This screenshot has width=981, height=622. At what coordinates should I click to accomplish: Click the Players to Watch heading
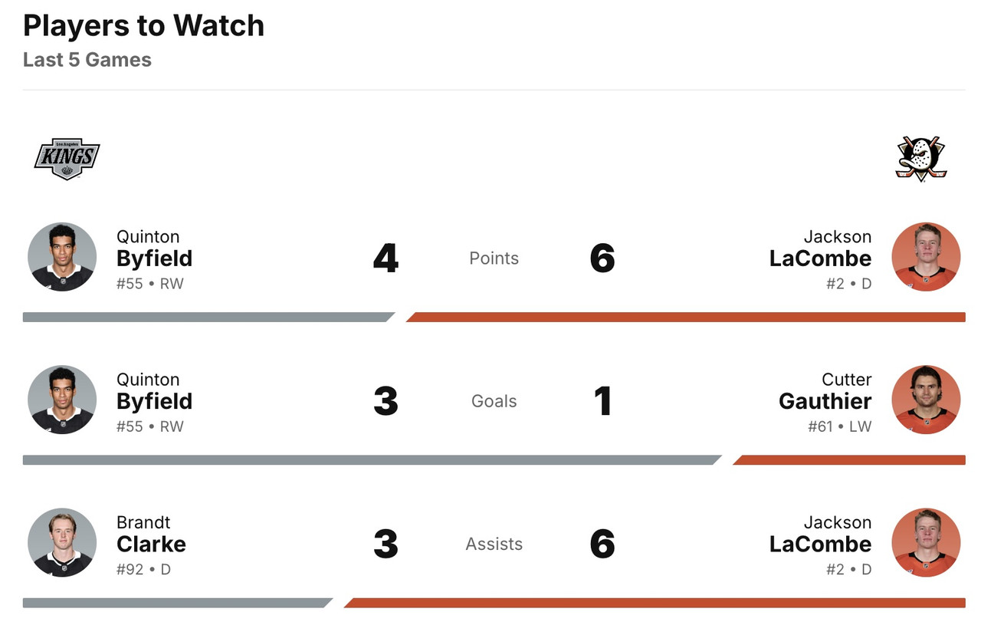coord(143,25)
